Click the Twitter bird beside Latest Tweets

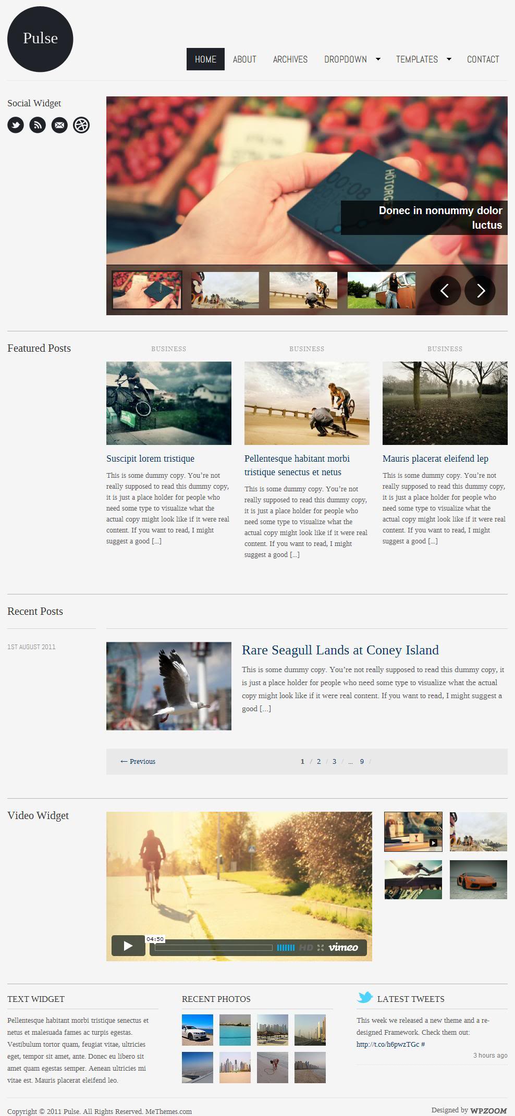click(365, 997)
